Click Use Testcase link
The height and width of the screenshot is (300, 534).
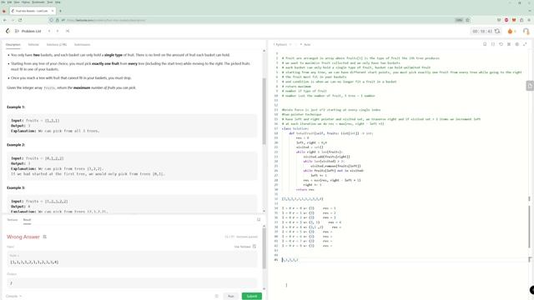point(244,247)
